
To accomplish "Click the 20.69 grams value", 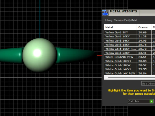I will pos(142,32).
